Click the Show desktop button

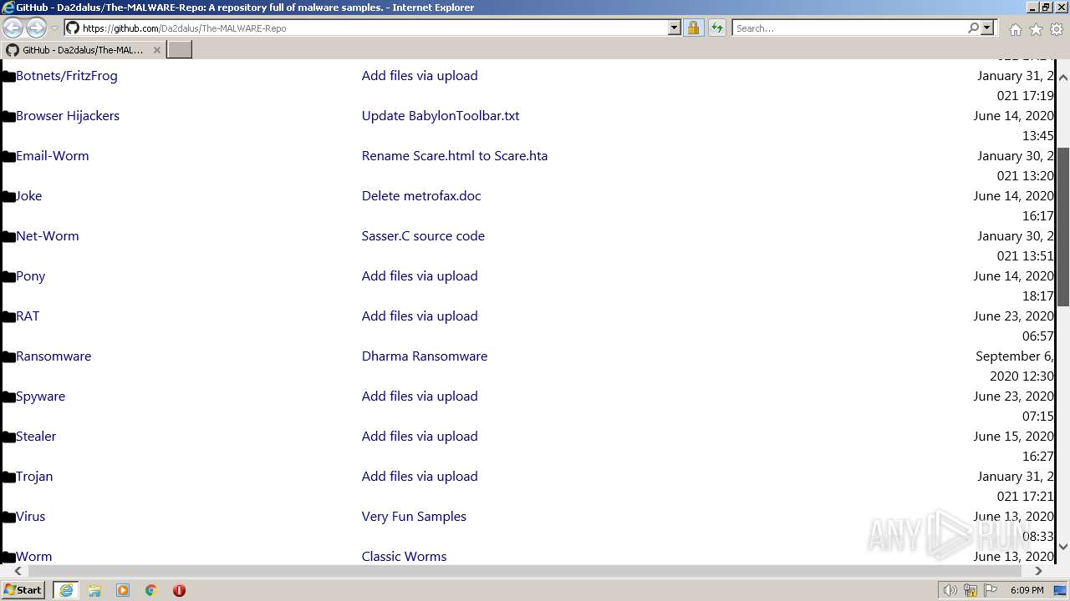[x=1061, y=590]
